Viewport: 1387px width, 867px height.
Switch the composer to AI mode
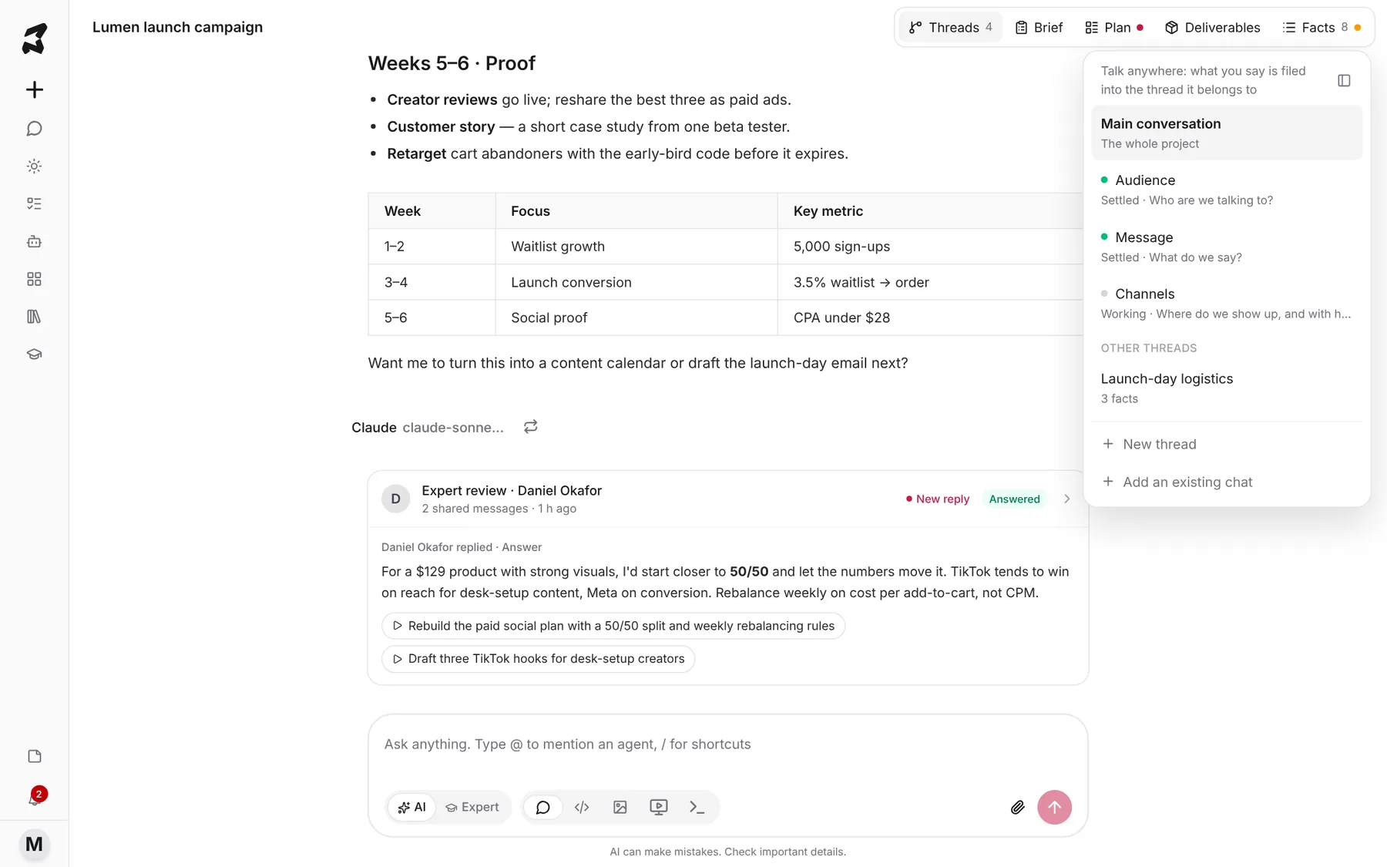point(411,807)
